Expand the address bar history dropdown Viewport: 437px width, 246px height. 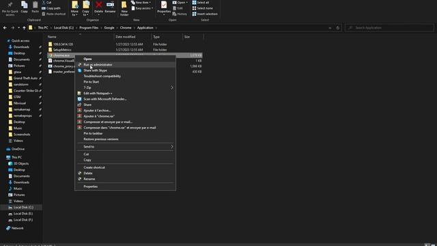click(x=330, y=28)
